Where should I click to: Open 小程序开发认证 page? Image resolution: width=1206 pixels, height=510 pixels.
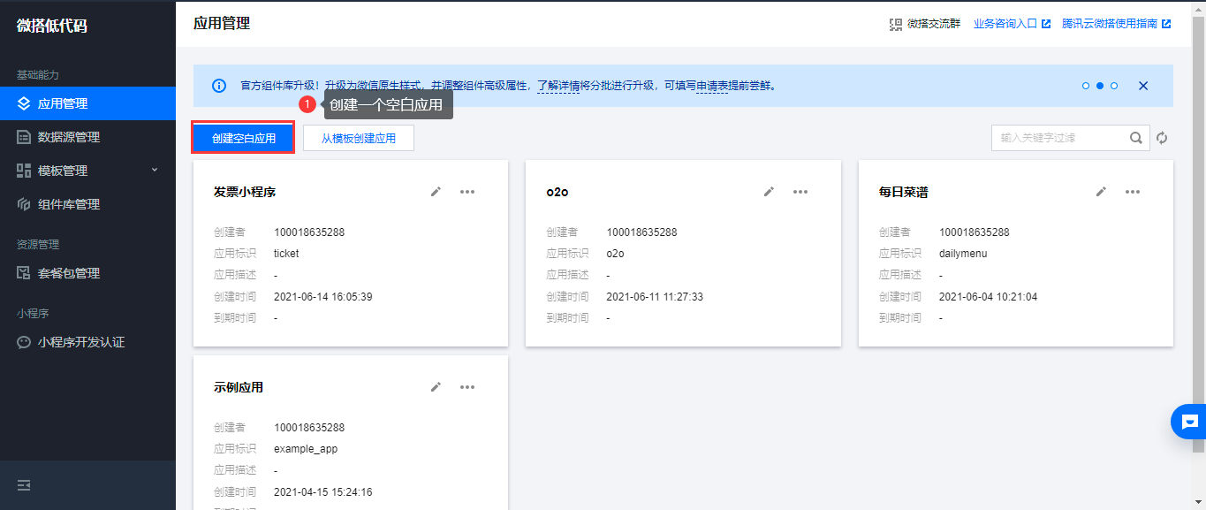coord(87,342)
